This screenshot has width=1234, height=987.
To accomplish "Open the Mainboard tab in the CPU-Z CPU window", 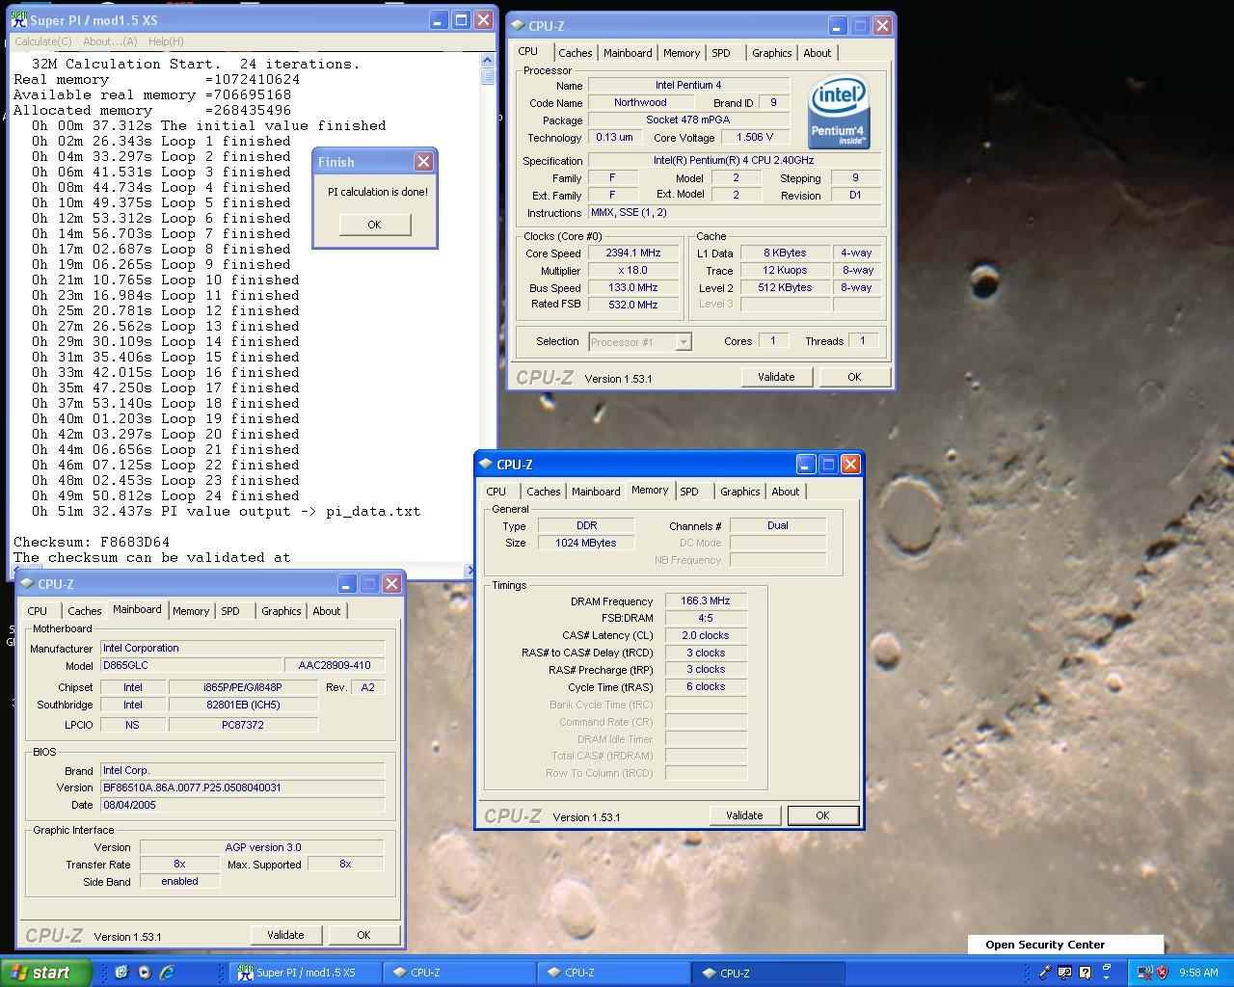I will [628, 53].
